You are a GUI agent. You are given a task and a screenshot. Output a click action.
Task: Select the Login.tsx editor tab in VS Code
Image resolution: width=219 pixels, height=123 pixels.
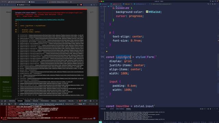tap(116, 4)
